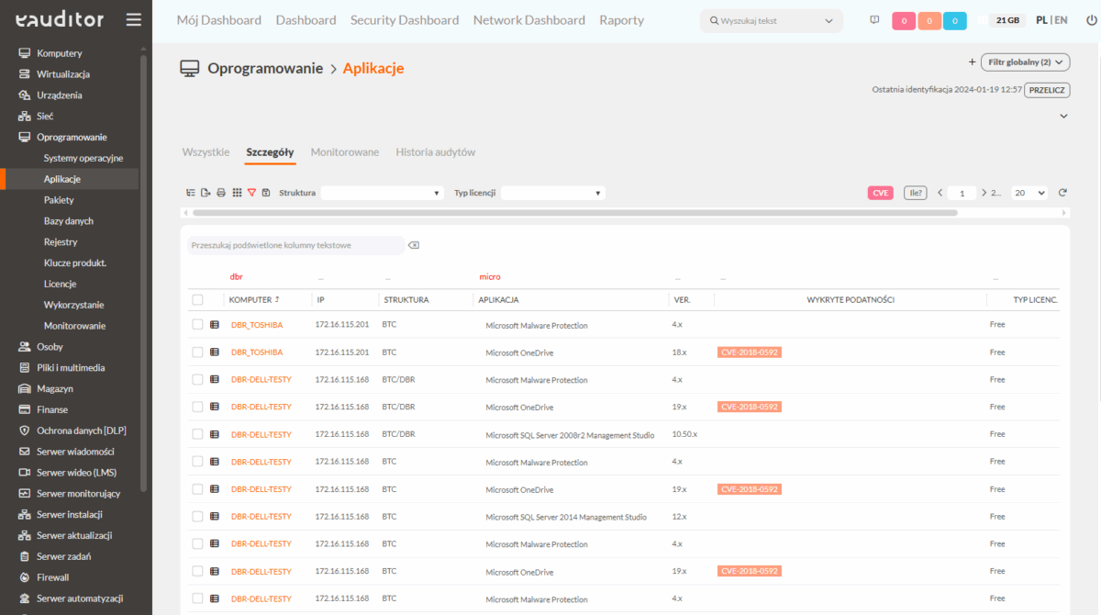
Task: Open Security Dashboard in the top menu
Action: point(405,20)
